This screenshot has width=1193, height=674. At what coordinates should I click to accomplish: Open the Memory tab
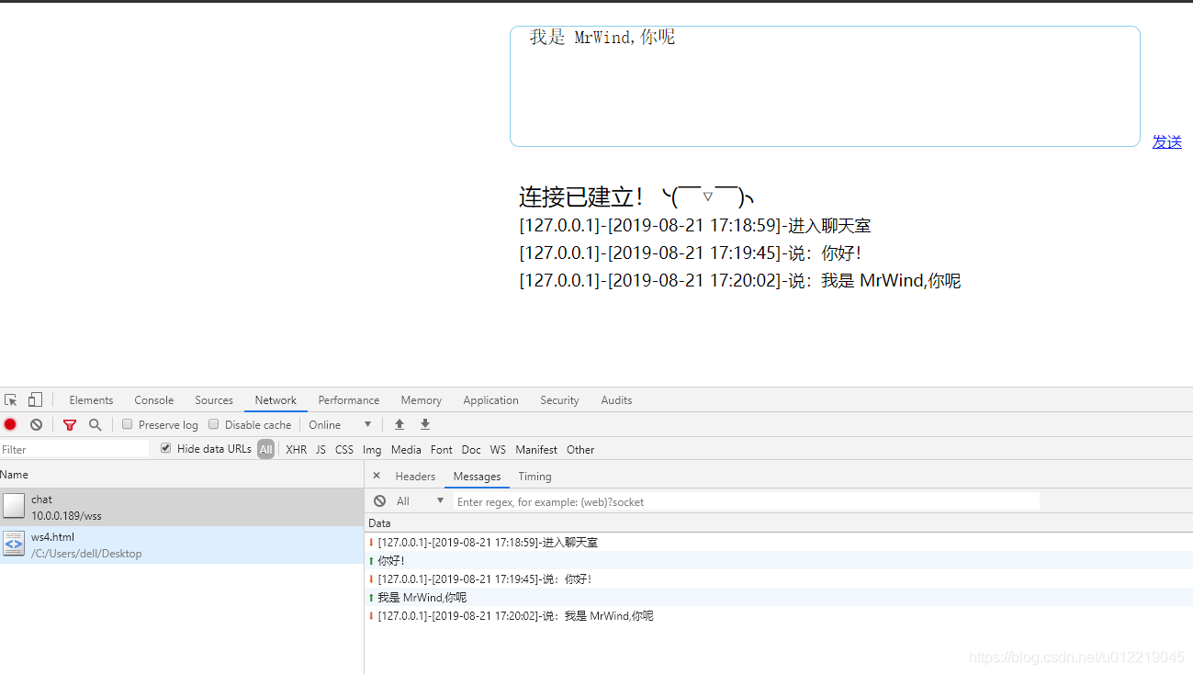coord(422,400)
